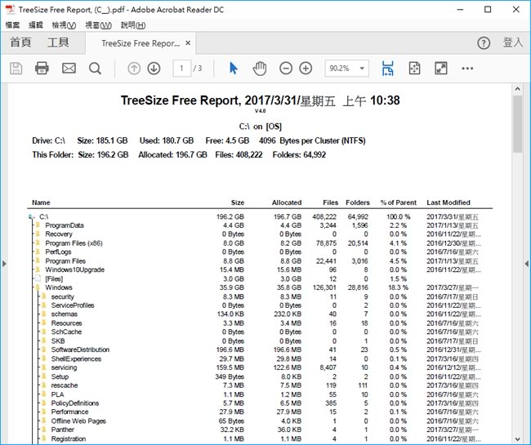The height and width of the screenshot is (445, 531).
Task: Switch to the 工具 tab
Action: click(58, 42)
